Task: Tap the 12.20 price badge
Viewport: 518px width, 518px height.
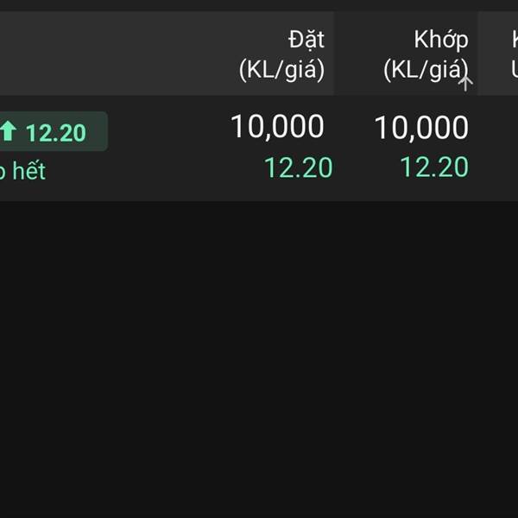Action: click(x=54, y=131)
